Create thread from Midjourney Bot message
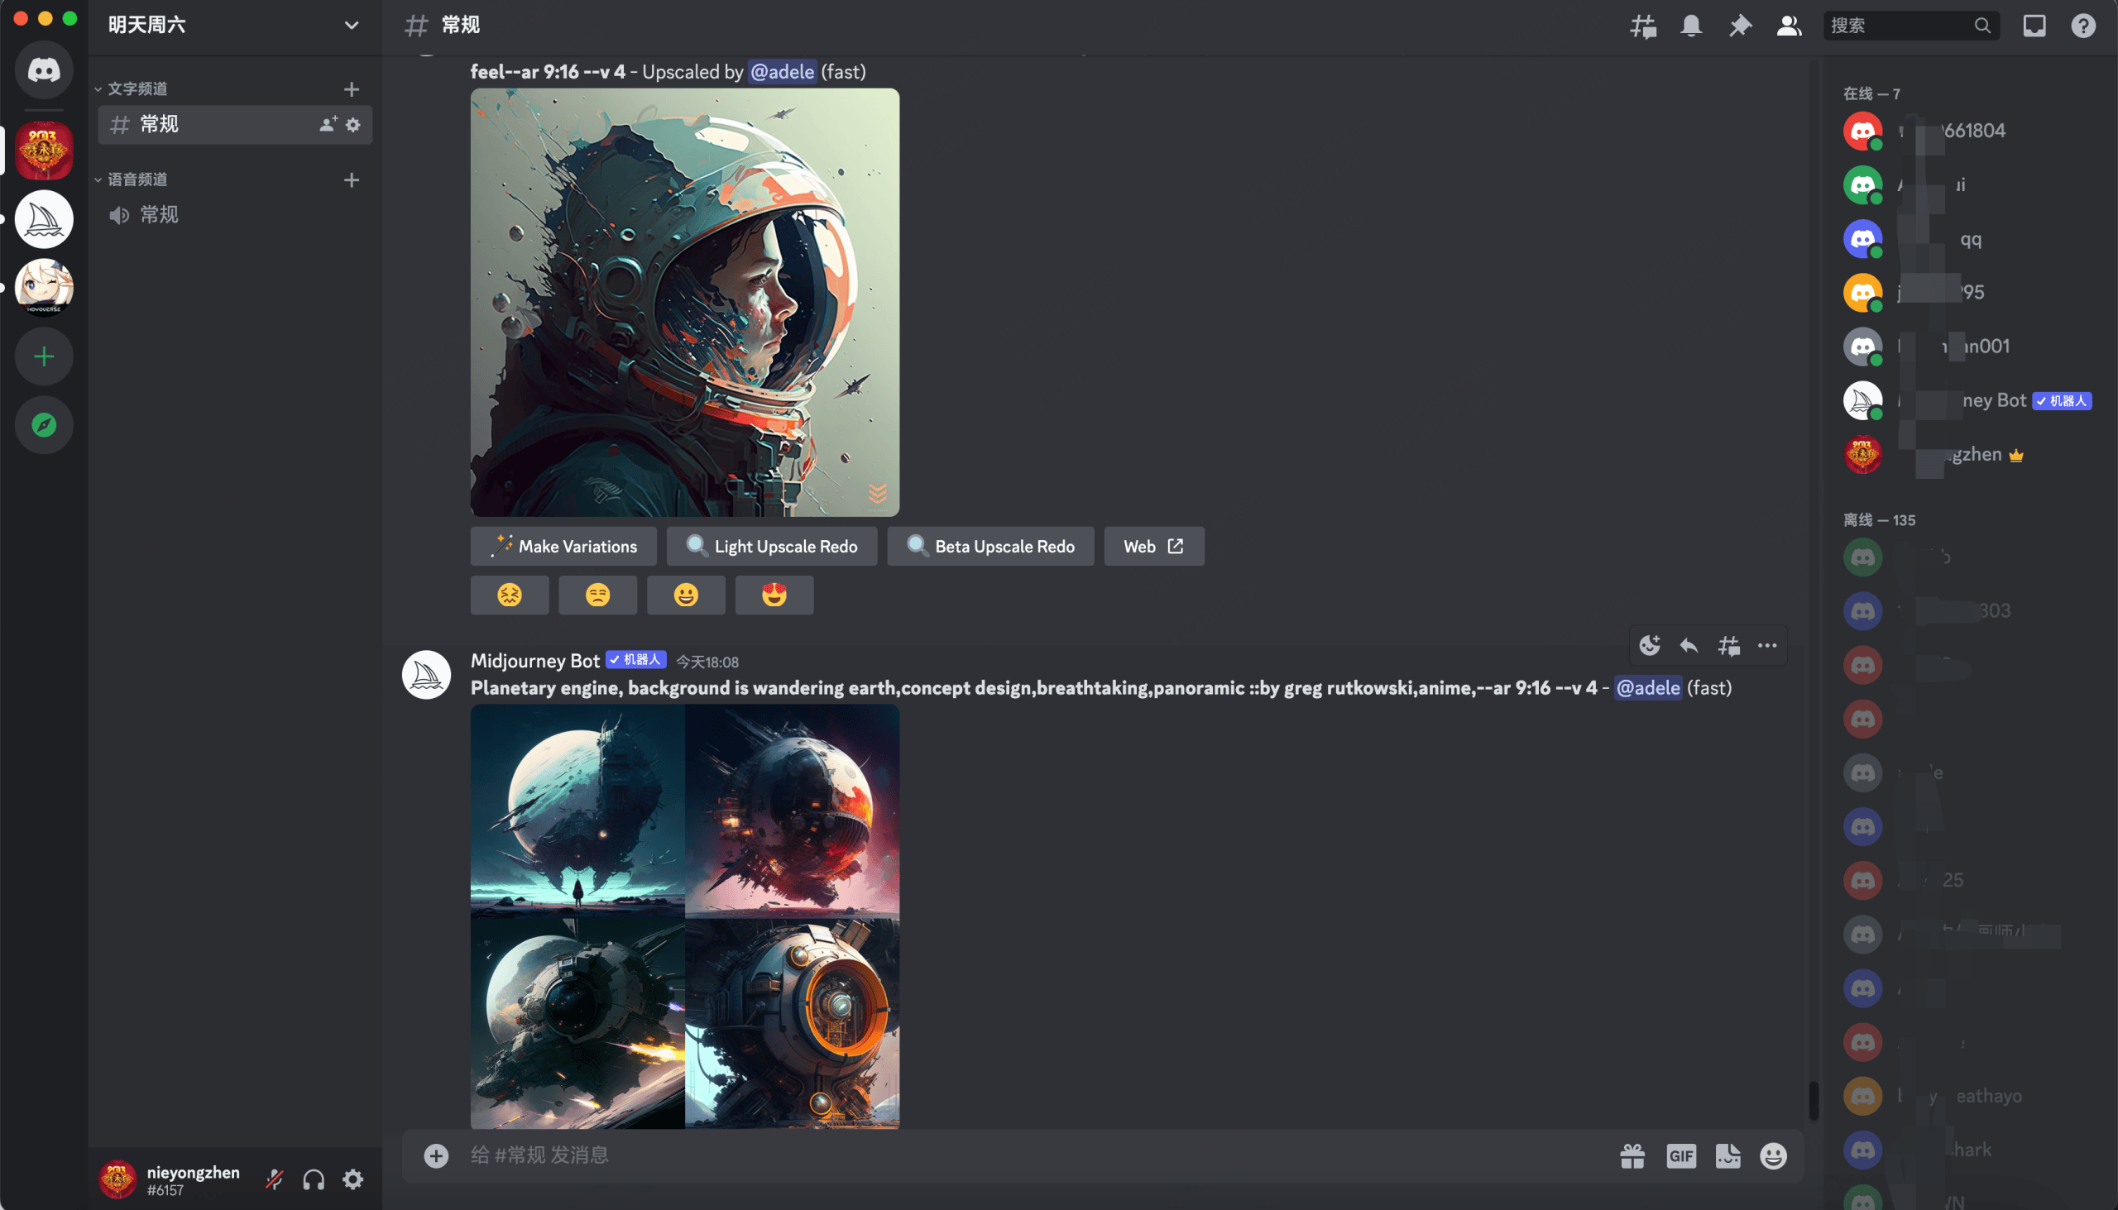This screenshot has height=1210, width=2118. click(x=1728, y=646)
